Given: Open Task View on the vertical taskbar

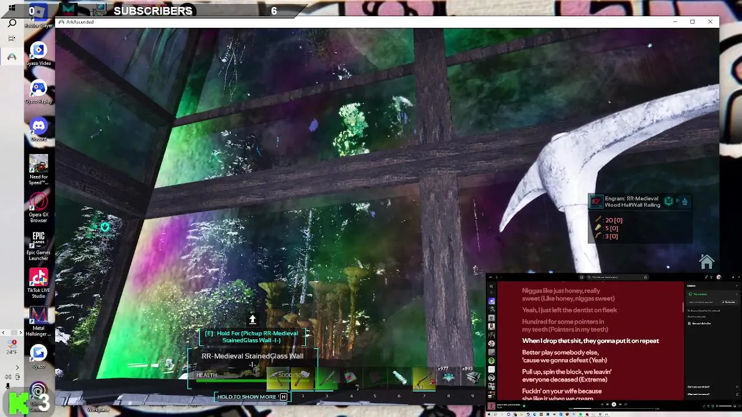Looking at the screenshot, I should [12, 39].
